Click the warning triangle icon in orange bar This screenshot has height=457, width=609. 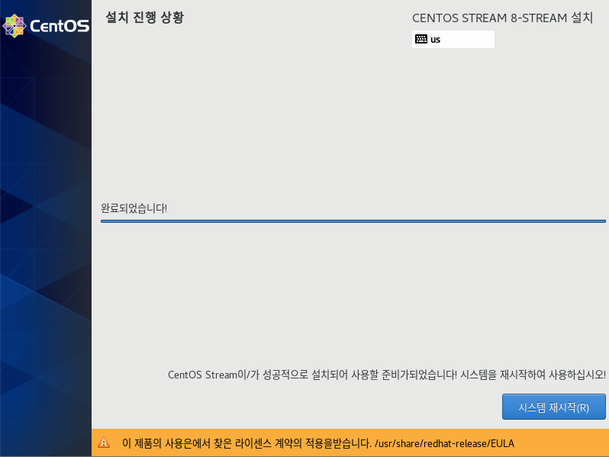pos(104,443)
